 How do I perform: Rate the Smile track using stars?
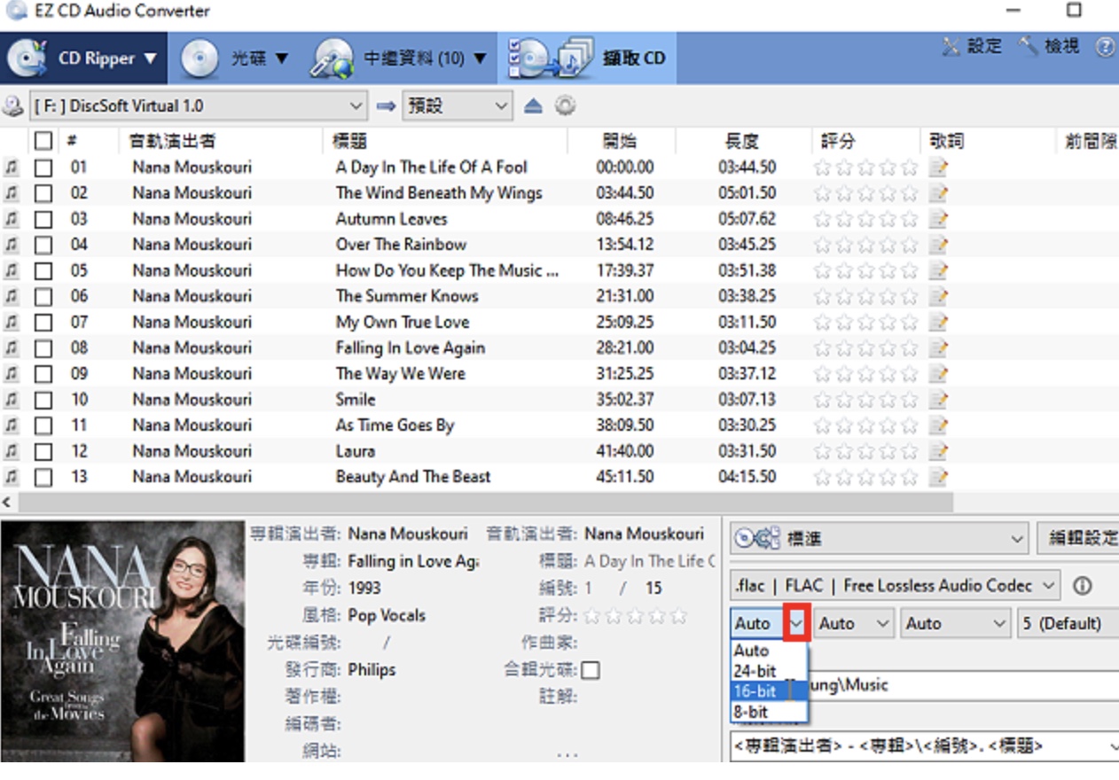865,400
